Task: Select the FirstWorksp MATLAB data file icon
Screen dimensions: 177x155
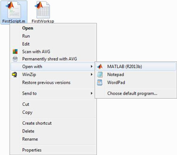Action: pos(42,10)
